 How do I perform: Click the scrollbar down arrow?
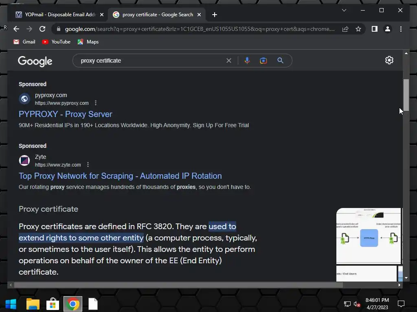(406, 278)
